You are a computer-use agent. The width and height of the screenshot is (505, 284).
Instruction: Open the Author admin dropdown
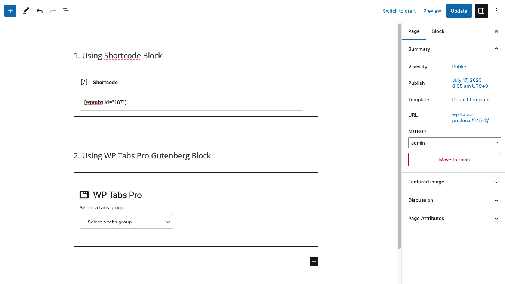[454, 143]
